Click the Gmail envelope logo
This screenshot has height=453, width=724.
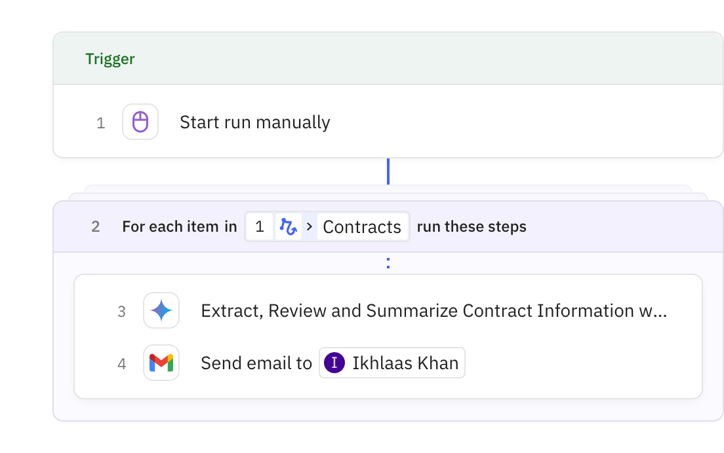coord(161,363)
